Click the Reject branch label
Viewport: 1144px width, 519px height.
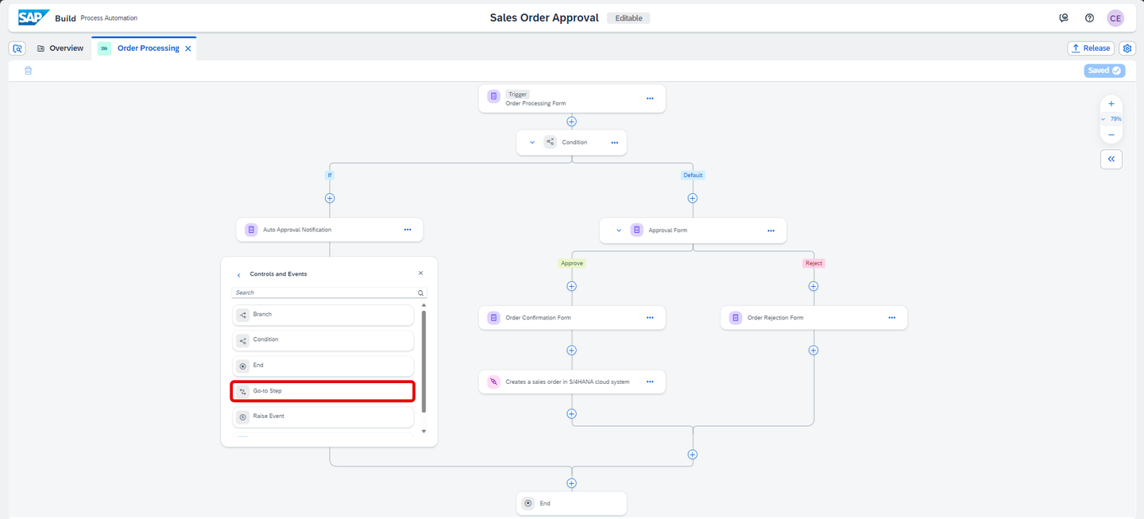click(814, 263)
